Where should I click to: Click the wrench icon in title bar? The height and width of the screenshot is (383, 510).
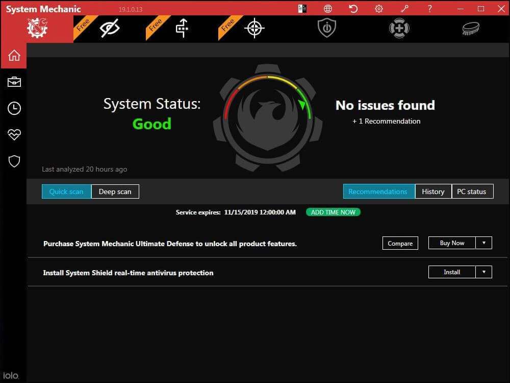(x=404, y=8)
